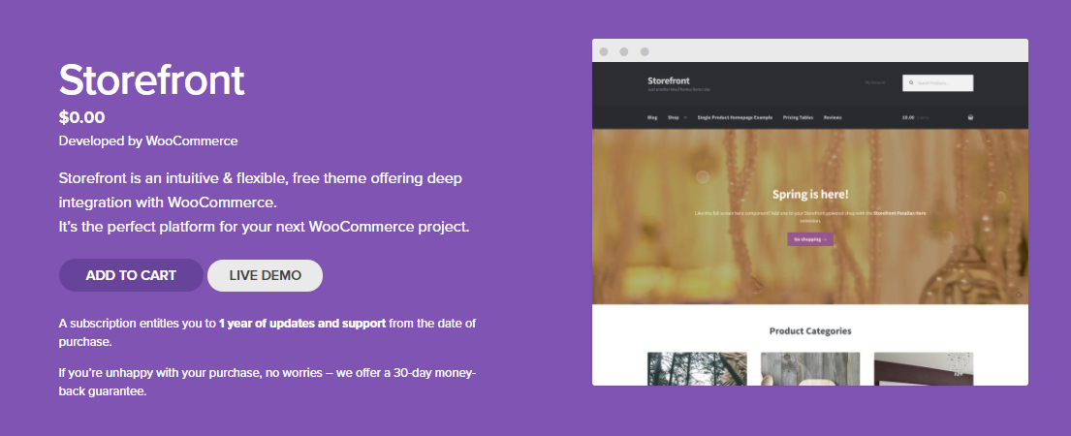1071x436 pixels.
Task: Click the ADD TO CART button
Action: pos(131,276)
